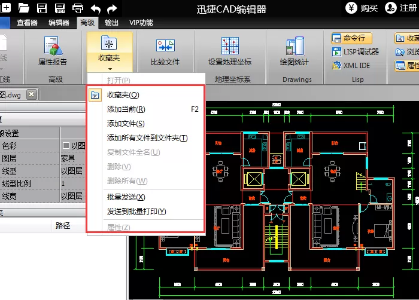Select the 线宽 property row
Viewport: 419px width, 300px height.
[42, 196]
